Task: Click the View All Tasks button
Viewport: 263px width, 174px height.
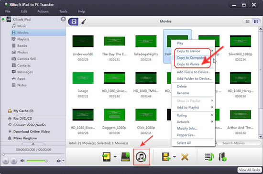Action: pyautogui.click(x=250, y=170)
